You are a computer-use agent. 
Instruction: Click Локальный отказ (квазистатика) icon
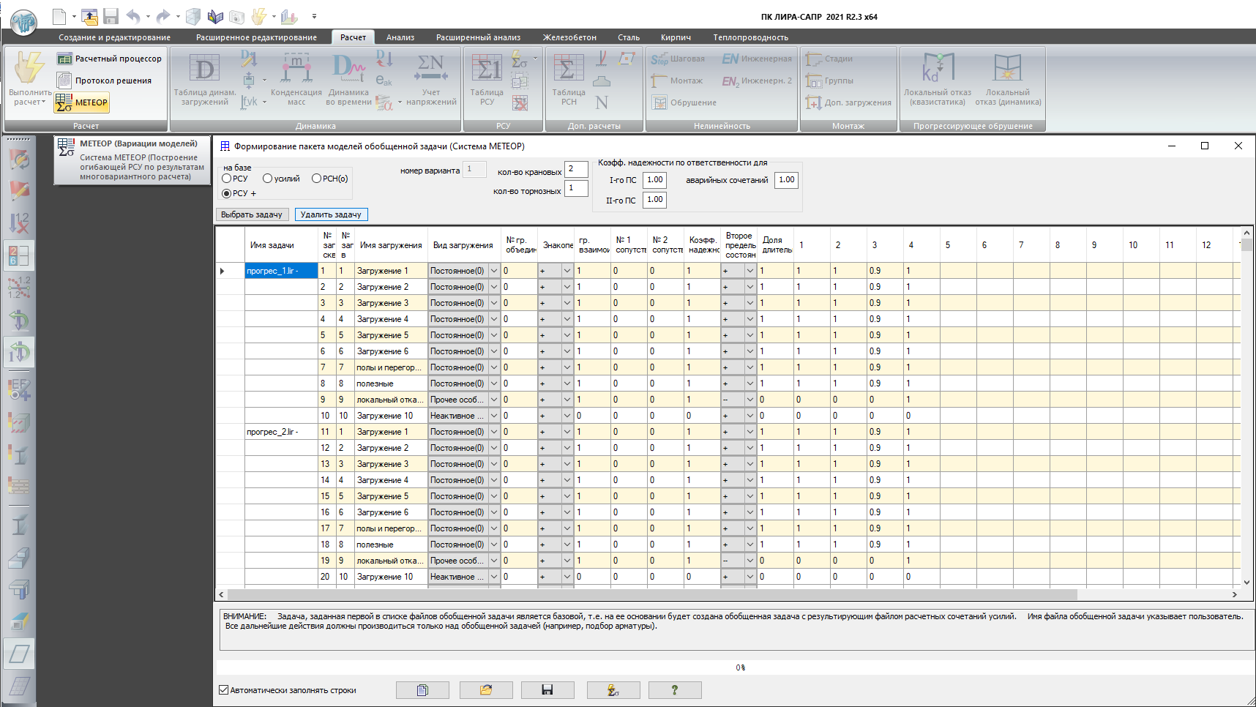click(939, 79)
